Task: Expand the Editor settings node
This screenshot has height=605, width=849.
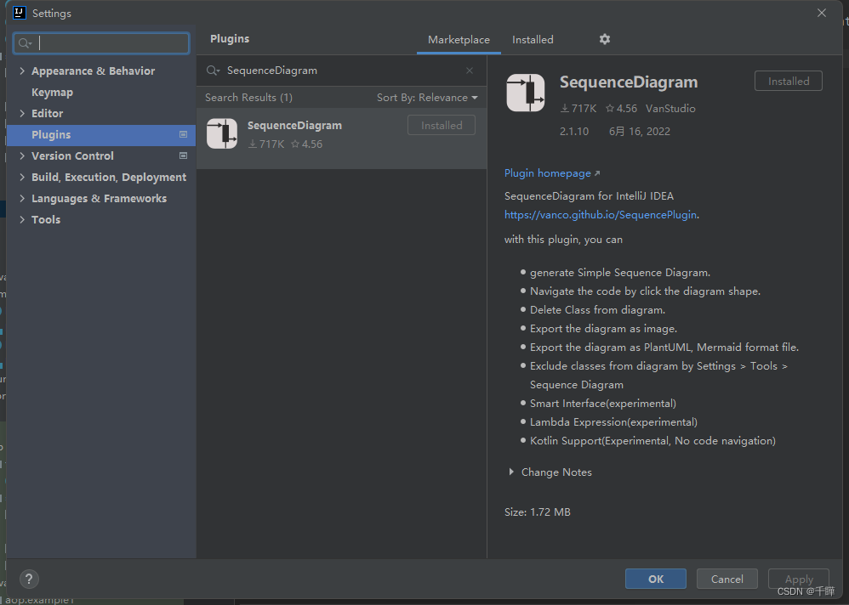Action: click(x=22, y=113)
